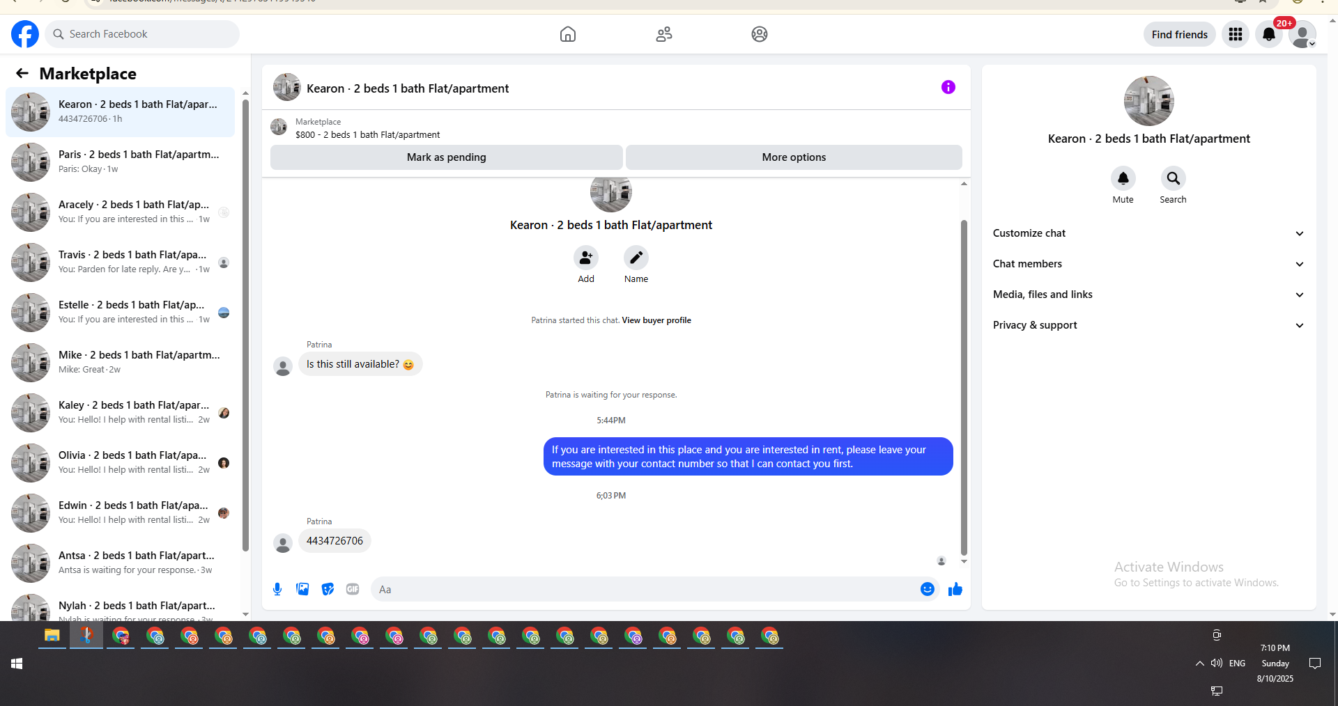Click the Name edit pencil icon
Screen dimensions: 1338x706
click(x=636, y=258)
